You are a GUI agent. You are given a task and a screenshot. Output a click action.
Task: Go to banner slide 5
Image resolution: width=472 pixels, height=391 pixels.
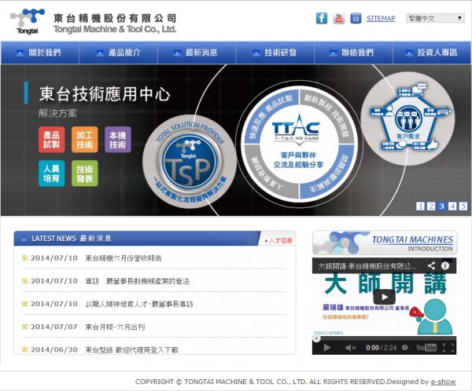pyautogui.click(x=463, y=206)
